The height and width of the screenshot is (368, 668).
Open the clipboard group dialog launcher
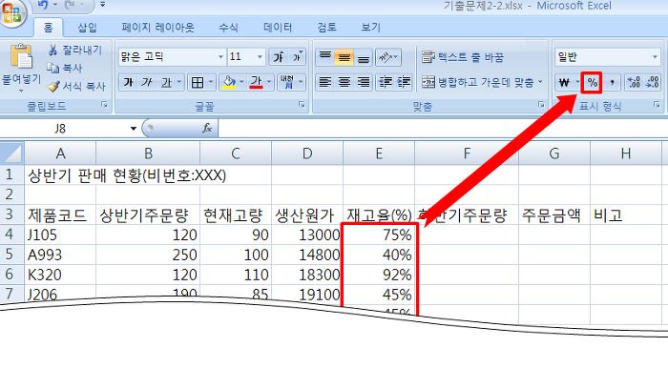click(x=104, y=104)
